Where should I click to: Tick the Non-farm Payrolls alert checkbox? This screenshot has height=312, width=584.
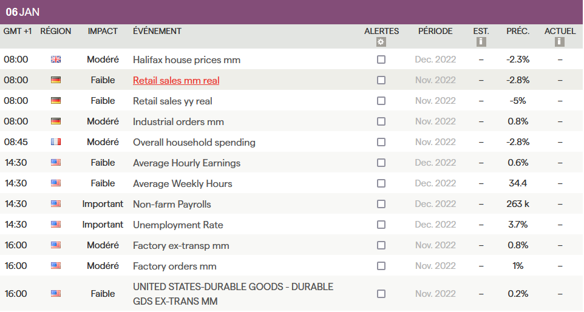[381, 204]
